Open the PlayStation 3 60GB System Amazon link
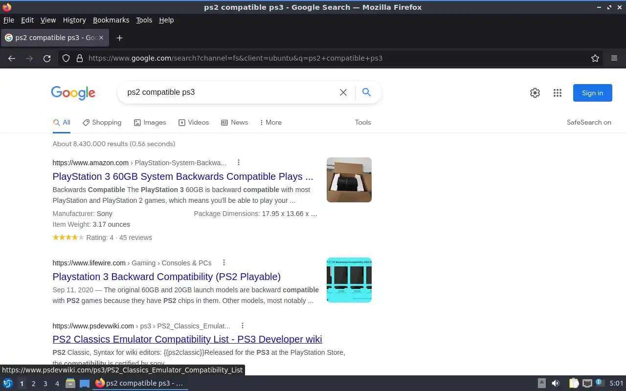 pos(183,176)
